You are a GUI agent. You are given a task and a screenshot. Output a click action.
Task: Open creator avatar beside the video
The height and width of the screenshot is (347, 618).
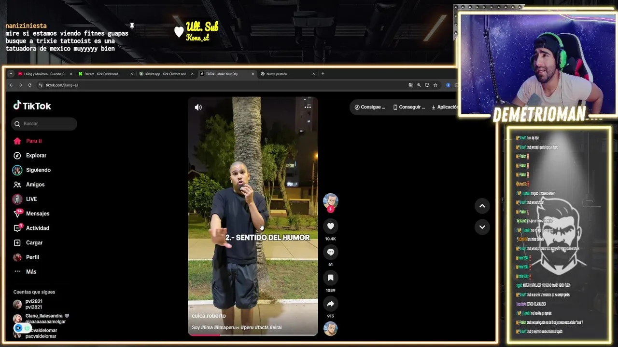(x=331, y=200)
